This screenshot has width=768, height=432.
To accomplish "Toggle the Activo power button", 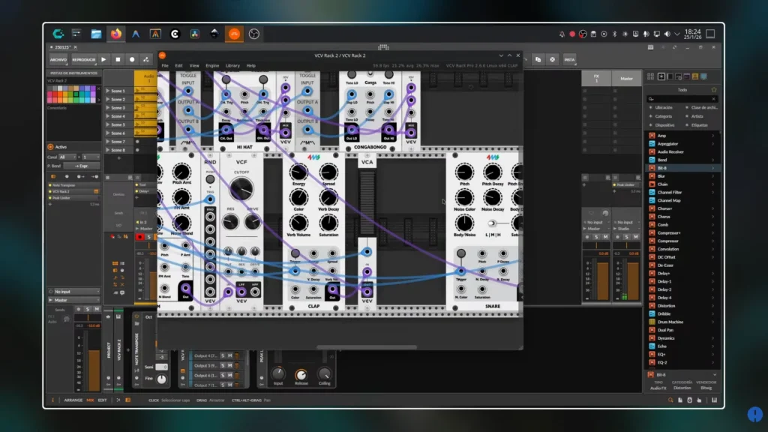I will [x=50, y=147].
